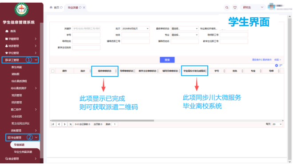Open 请销假 in the sidebar
The height and width of the screenshot is (166, 293).
coord(16,74)
